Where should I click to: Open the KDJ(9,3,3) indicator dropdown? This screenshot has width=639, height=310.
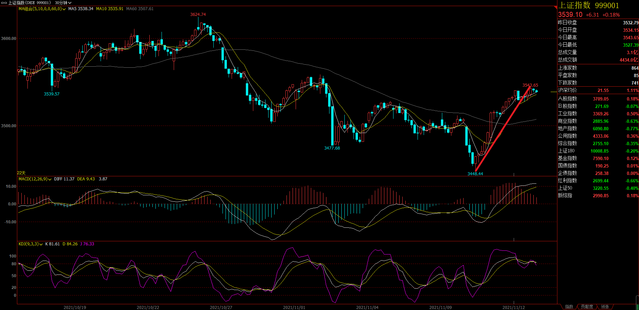click(x=41, y=244)
